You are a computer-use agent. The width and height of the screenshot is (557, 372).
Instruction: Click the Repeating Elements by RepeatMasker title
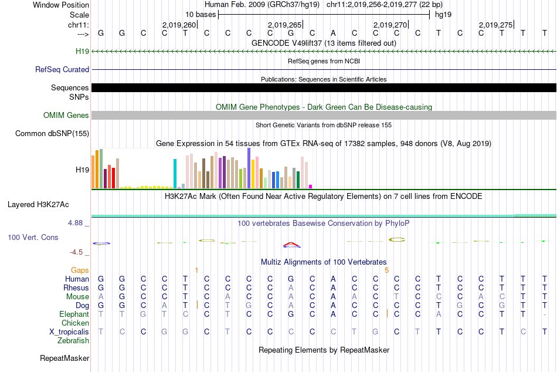tap(324, 350)
